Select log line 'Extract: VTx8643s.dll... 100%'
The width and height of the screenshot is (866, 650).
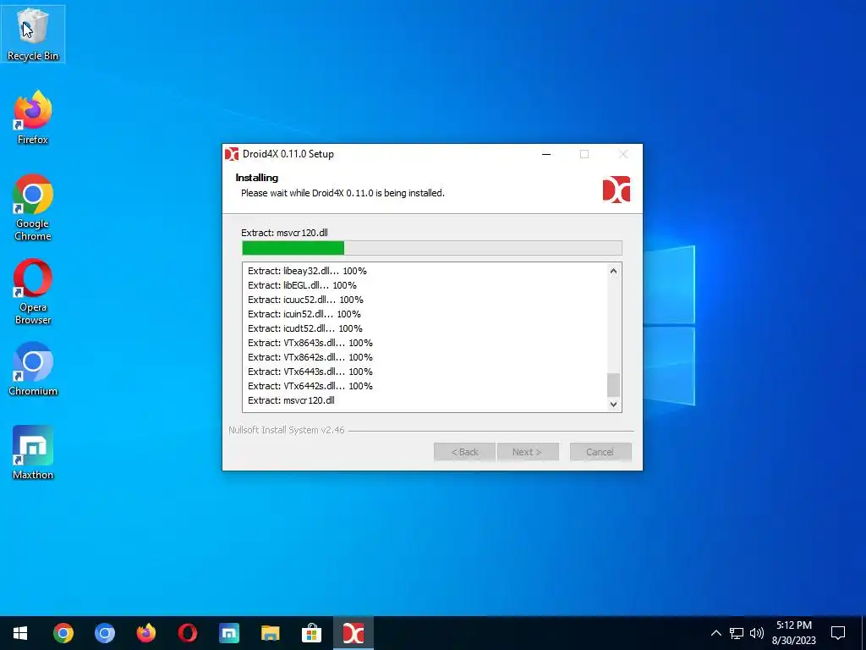(x=310, y=343)
